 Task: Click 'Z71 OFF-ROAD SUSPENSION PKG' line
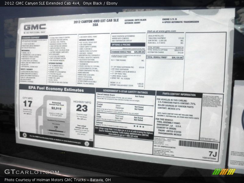127,67
